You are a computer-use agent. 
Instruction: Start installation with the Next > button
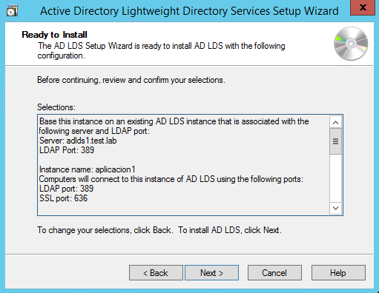[211, 273]
